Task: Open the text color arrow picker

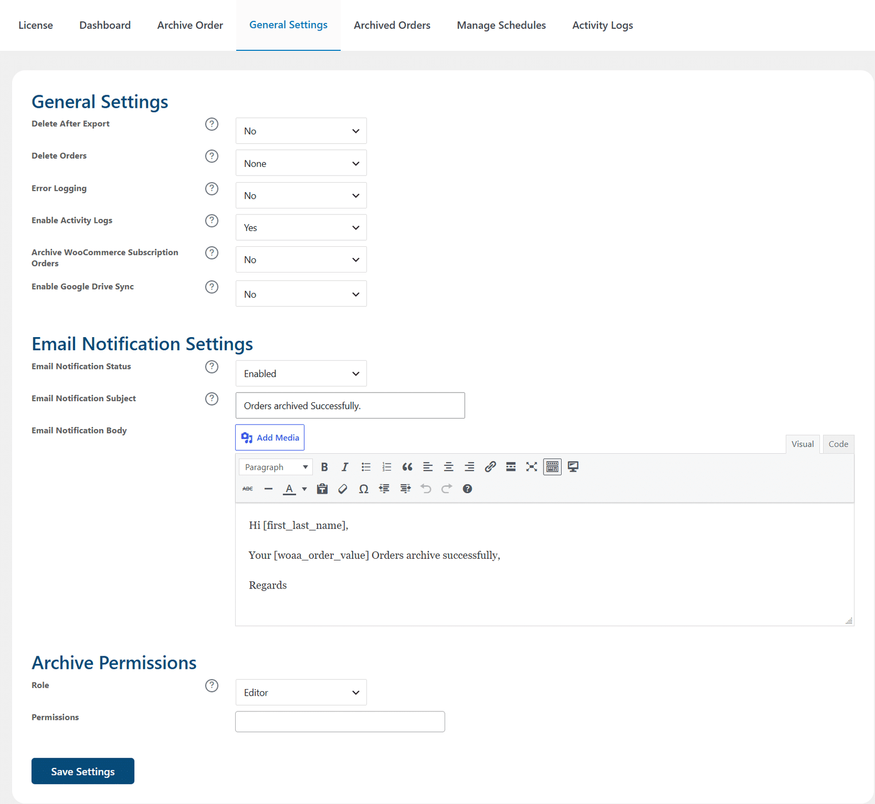Action: (x=305, y=489)
